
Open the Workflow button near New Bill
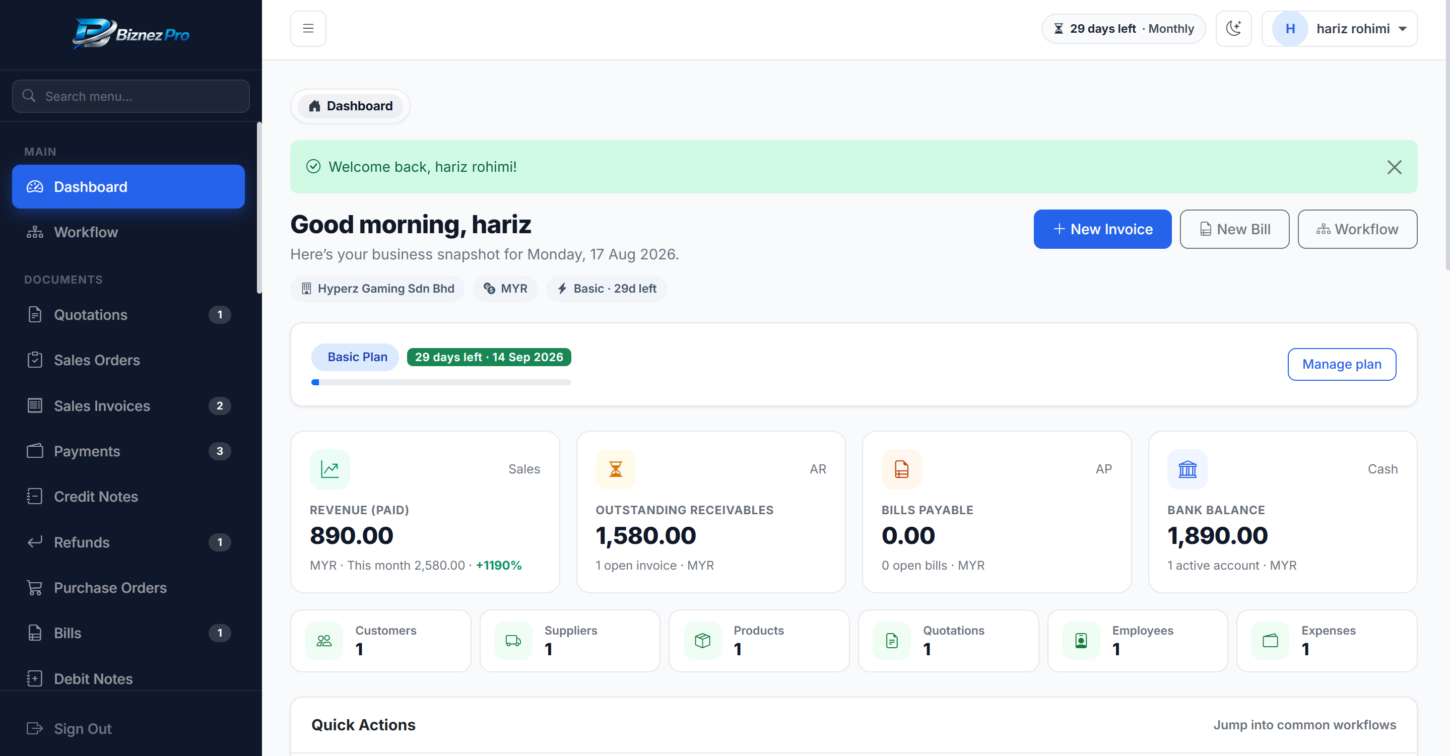tap(1357, 229)
